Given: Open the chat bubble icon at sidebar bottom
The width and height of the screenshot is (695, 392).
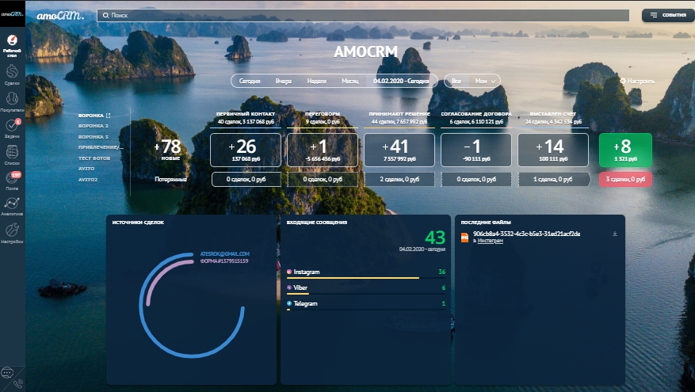Looking at the screenshot, I should click(7, 372).
